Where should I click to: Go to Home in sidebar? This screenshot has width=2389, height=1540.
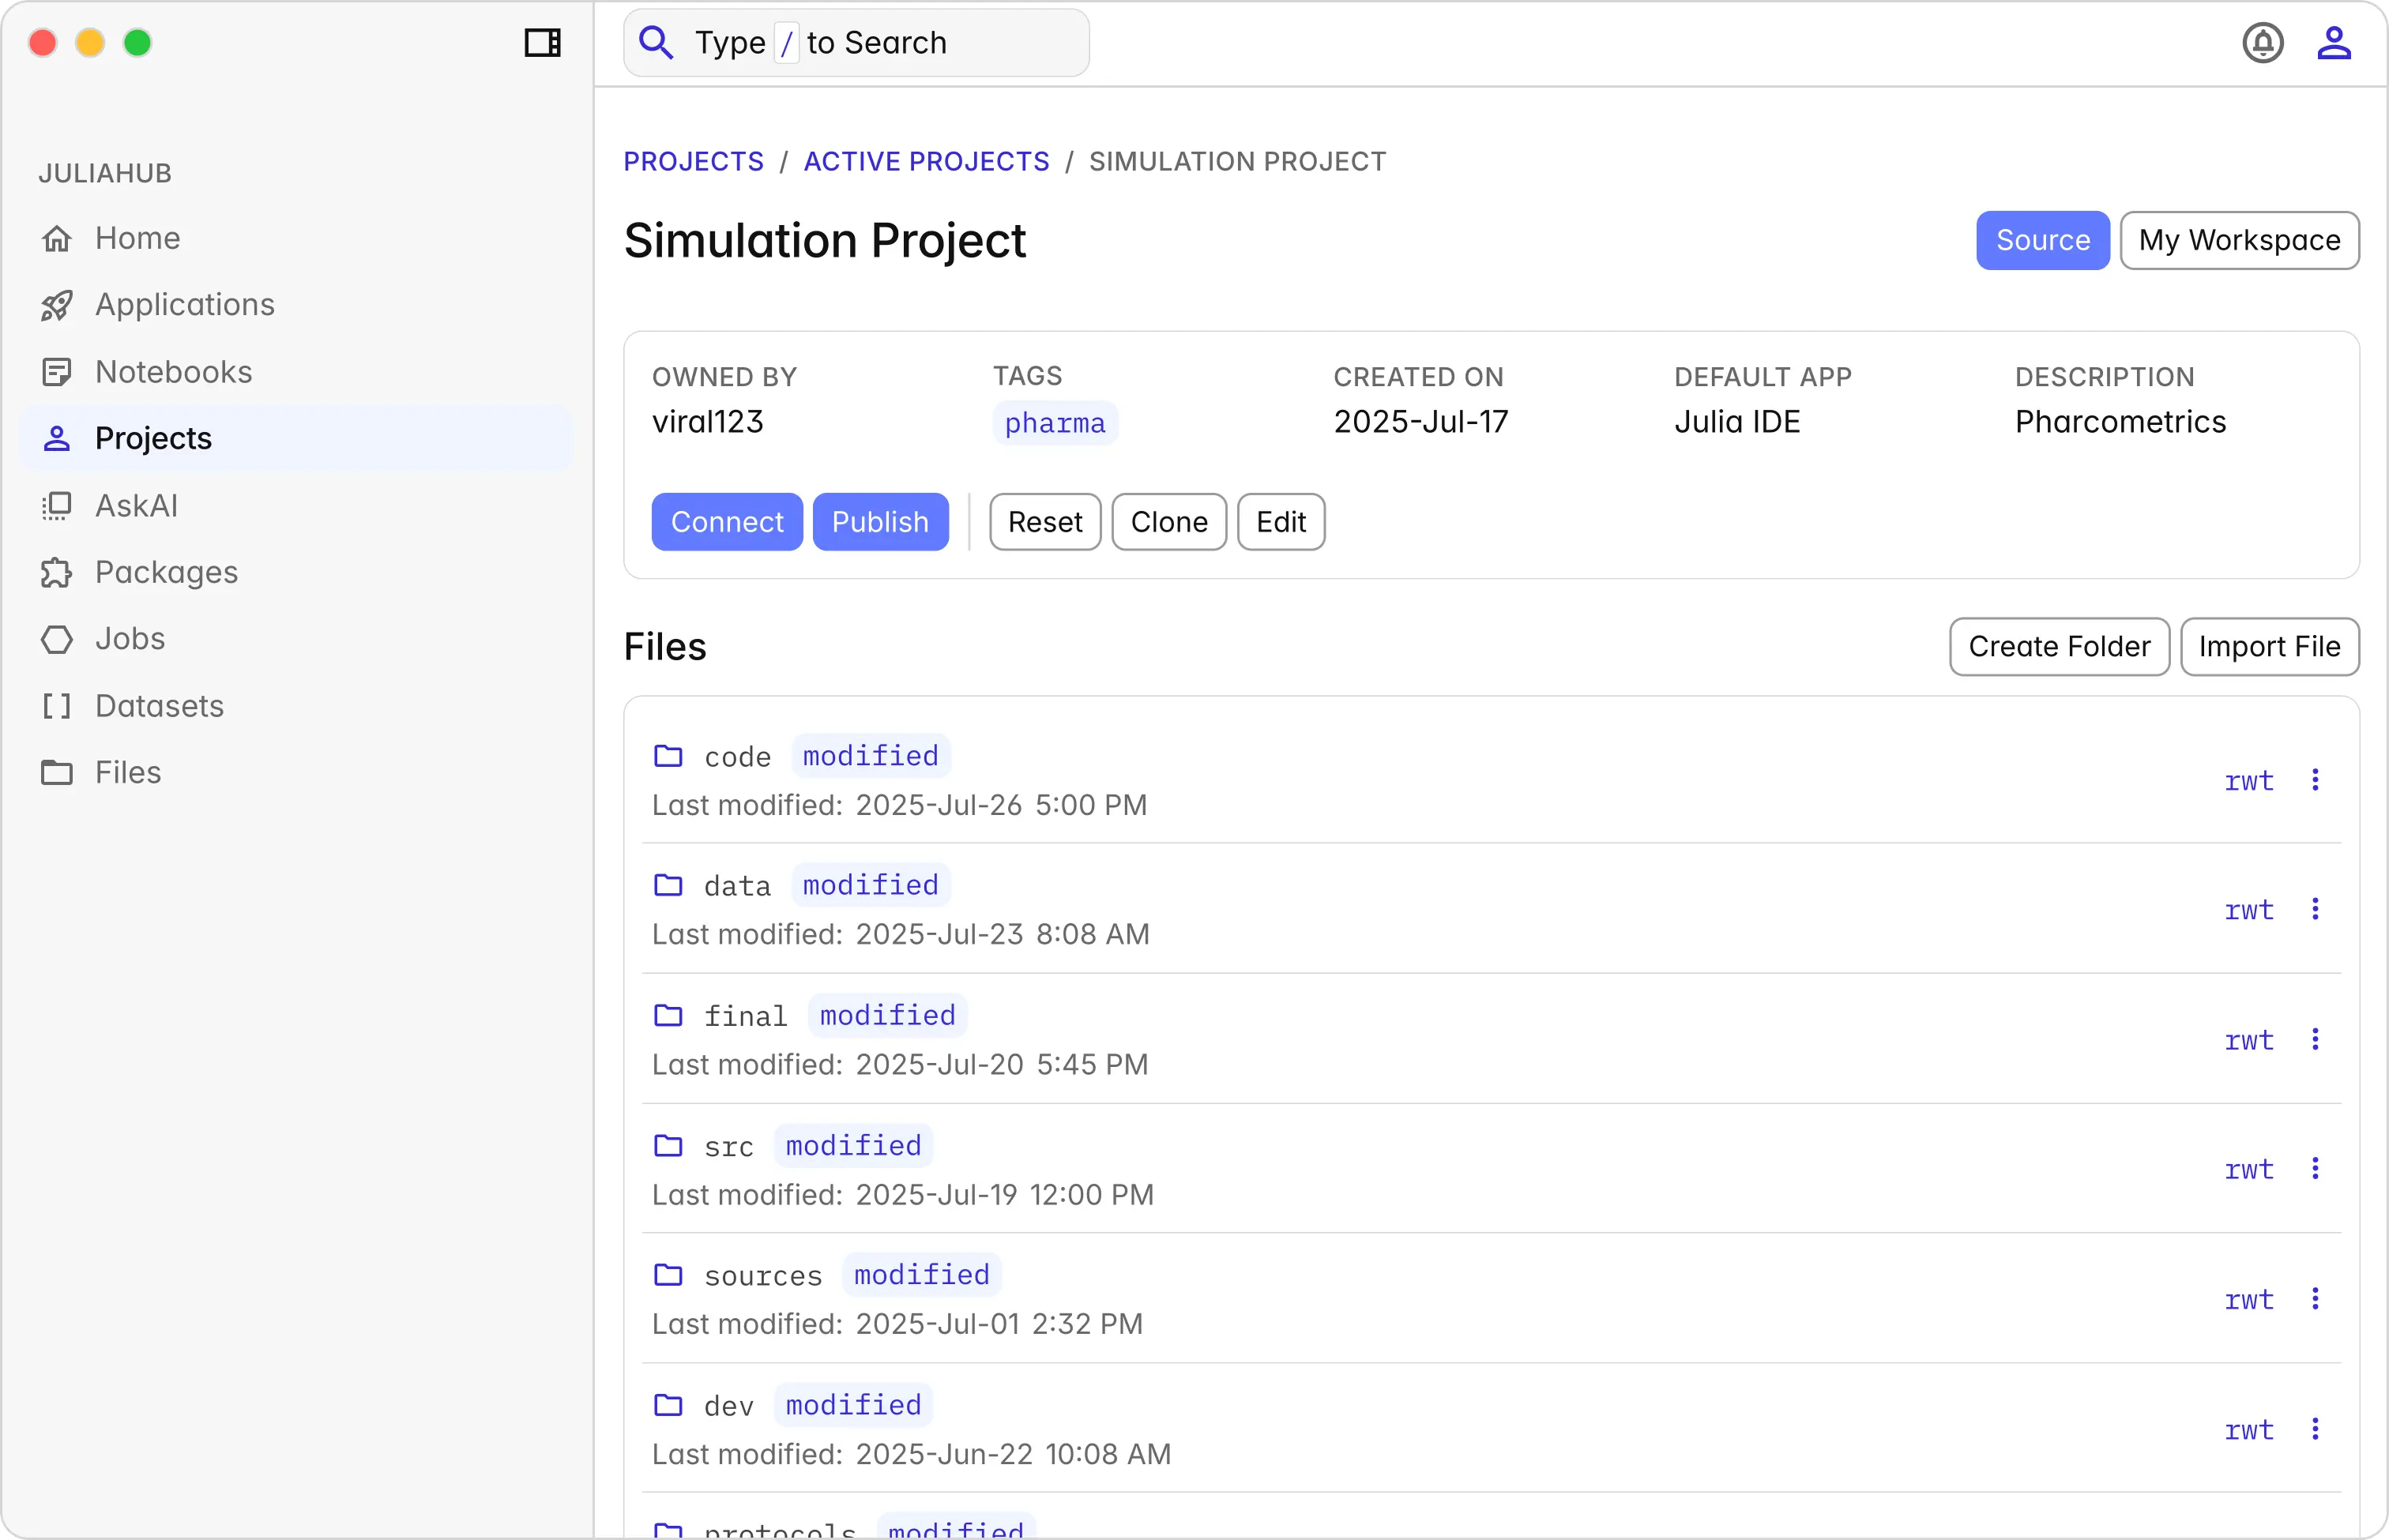(x=296, y=238)
